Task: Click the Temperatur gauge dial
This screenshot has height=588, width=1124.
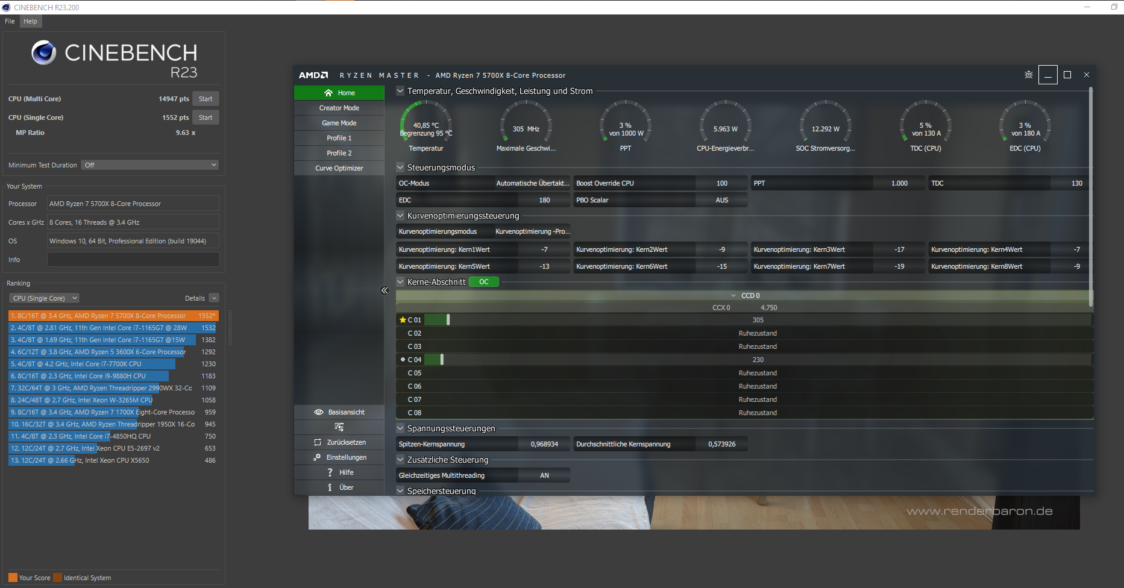Action: [426, 123]
